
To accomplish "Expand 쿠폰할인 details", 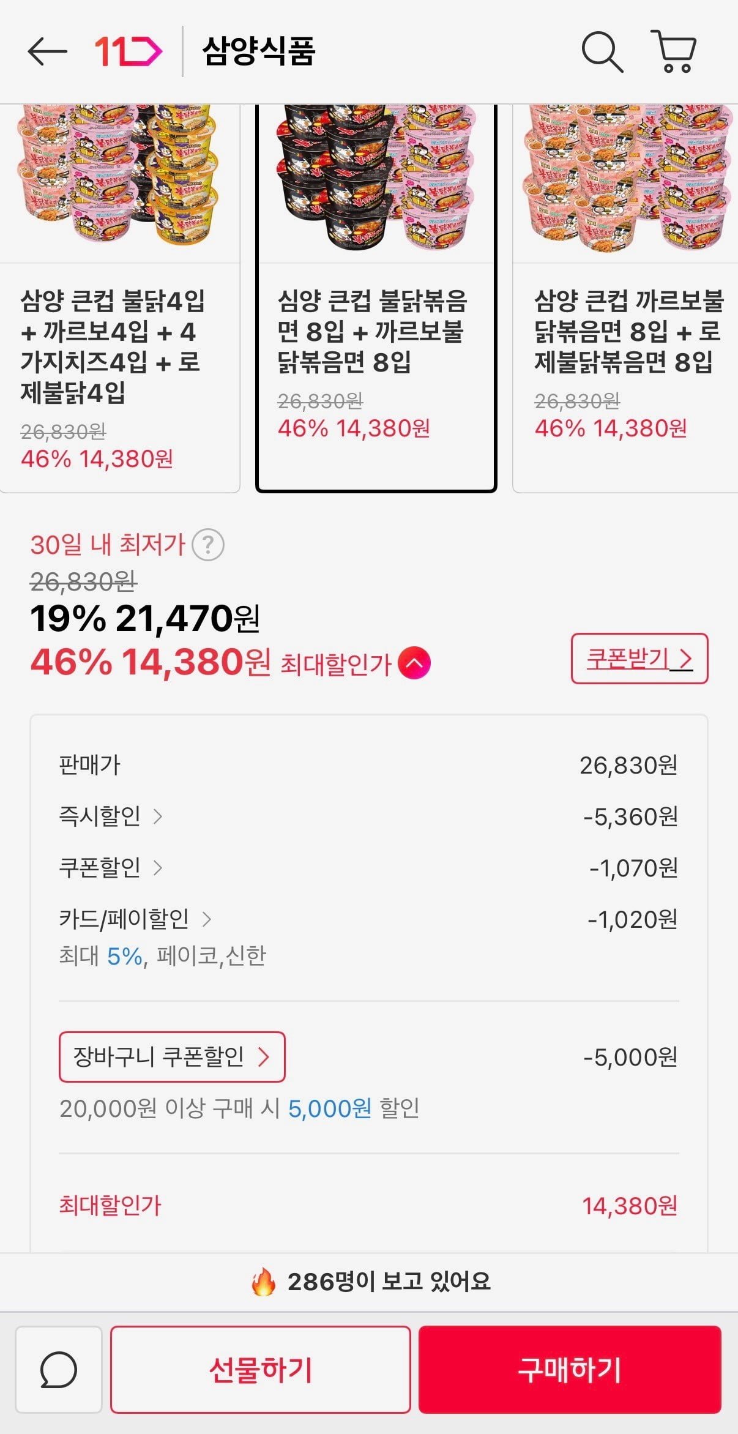I will click(x=110, y=867).
